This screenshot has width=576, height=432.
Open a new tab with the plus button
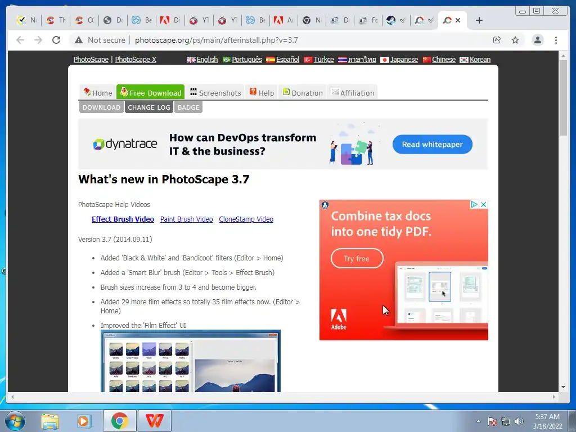point(479,20)
